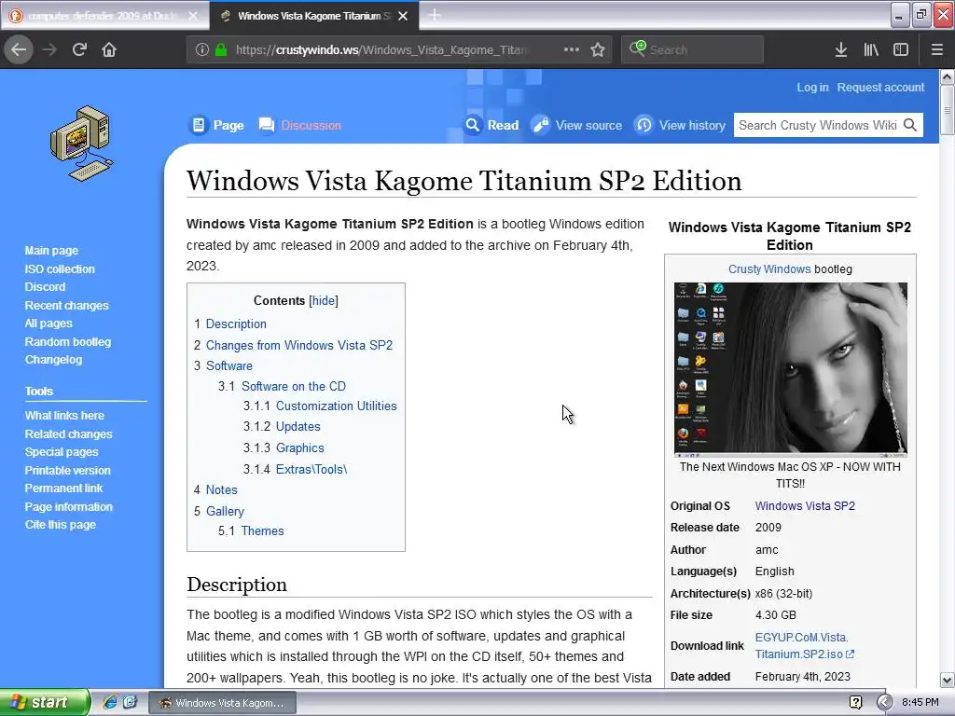
Task: Launch Internet Explorer from quick launch
Action: coord(110,702)
